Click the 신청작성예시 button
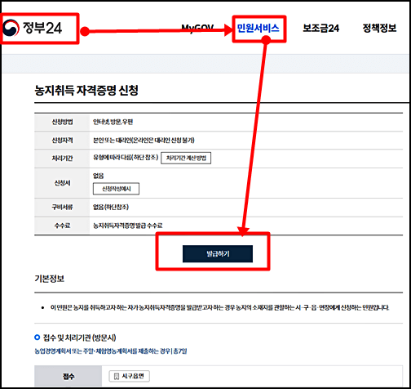The width and height of the screenshot is (411, 389). (116, 189)
